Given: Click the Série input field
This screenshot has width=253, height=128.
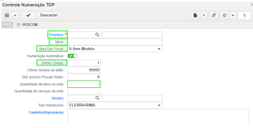Looking at the screenshot, I should [x=115, y=42].
